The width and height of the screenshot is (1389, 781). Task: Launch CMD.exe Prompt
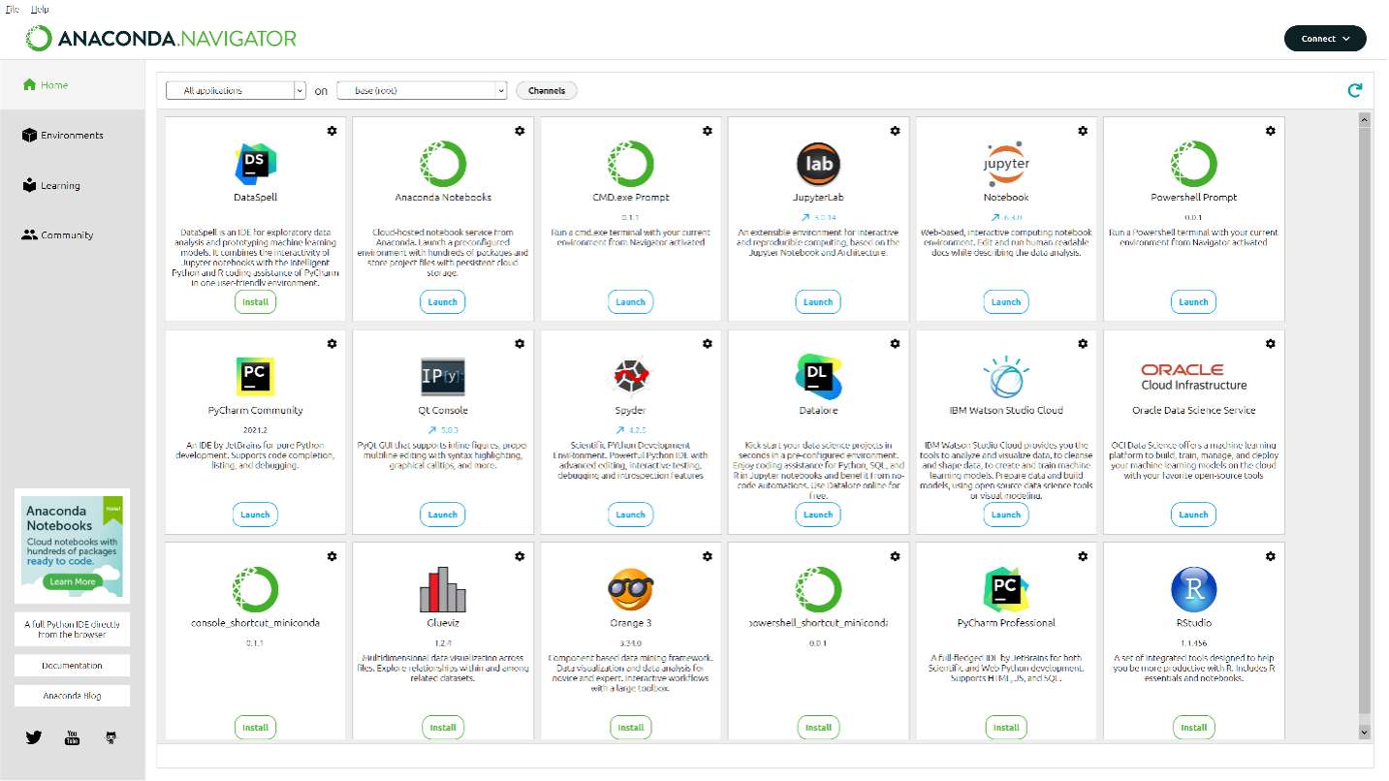coord(630,302)
